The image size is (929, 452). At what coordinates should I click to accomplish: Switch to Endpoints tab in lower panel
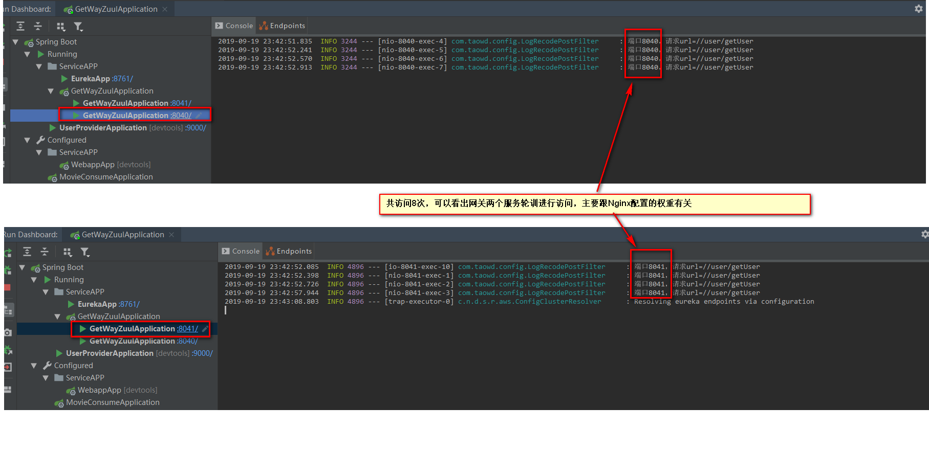click(x=289, y=251)
